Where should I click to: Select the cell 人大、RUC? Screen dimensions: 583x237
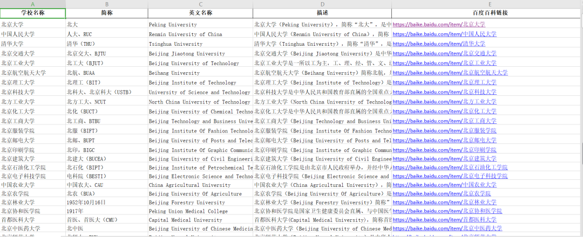[x=107, y=34]
